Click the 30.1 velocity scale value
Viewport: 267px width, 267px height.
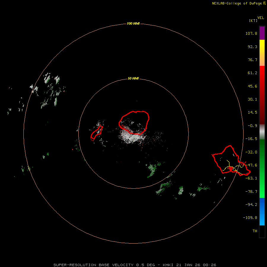pyautogui.click(x=252, y=99)
